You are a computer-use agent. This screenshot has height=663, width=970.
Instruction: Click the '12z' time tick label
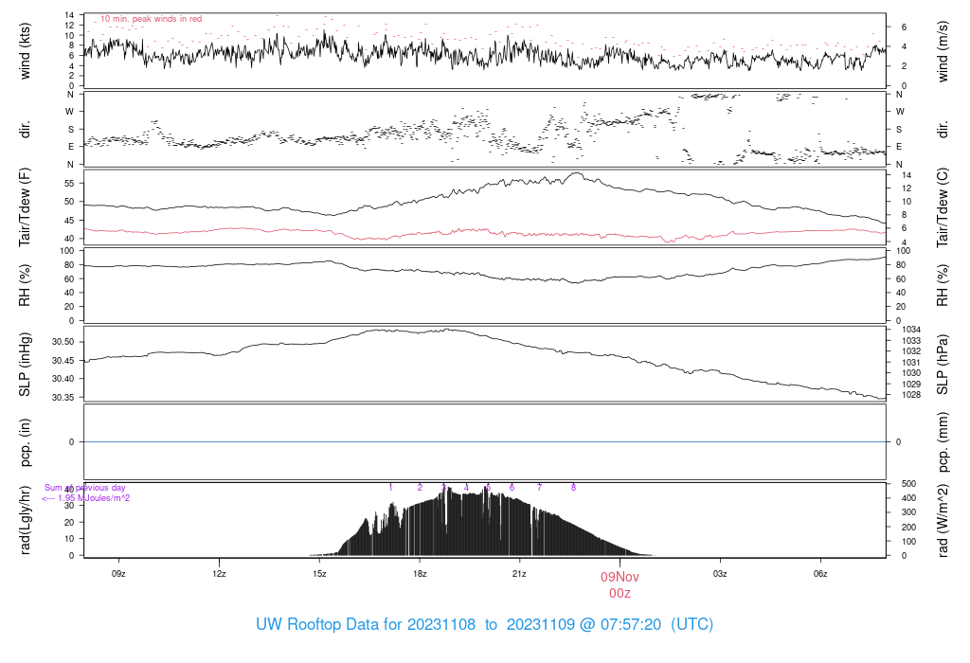[219, 574]
